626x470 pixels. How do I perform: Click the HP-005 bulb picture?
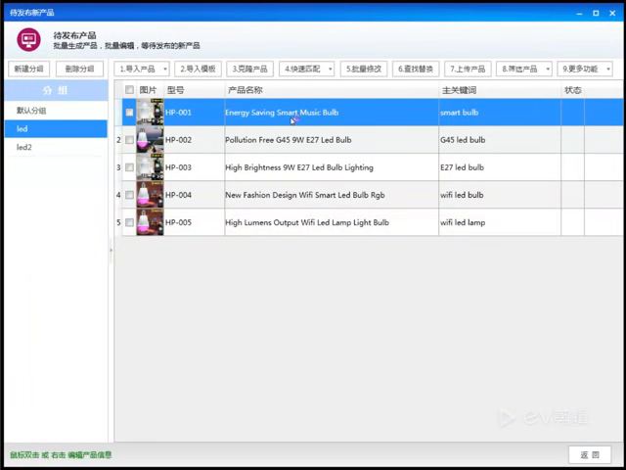150,222
